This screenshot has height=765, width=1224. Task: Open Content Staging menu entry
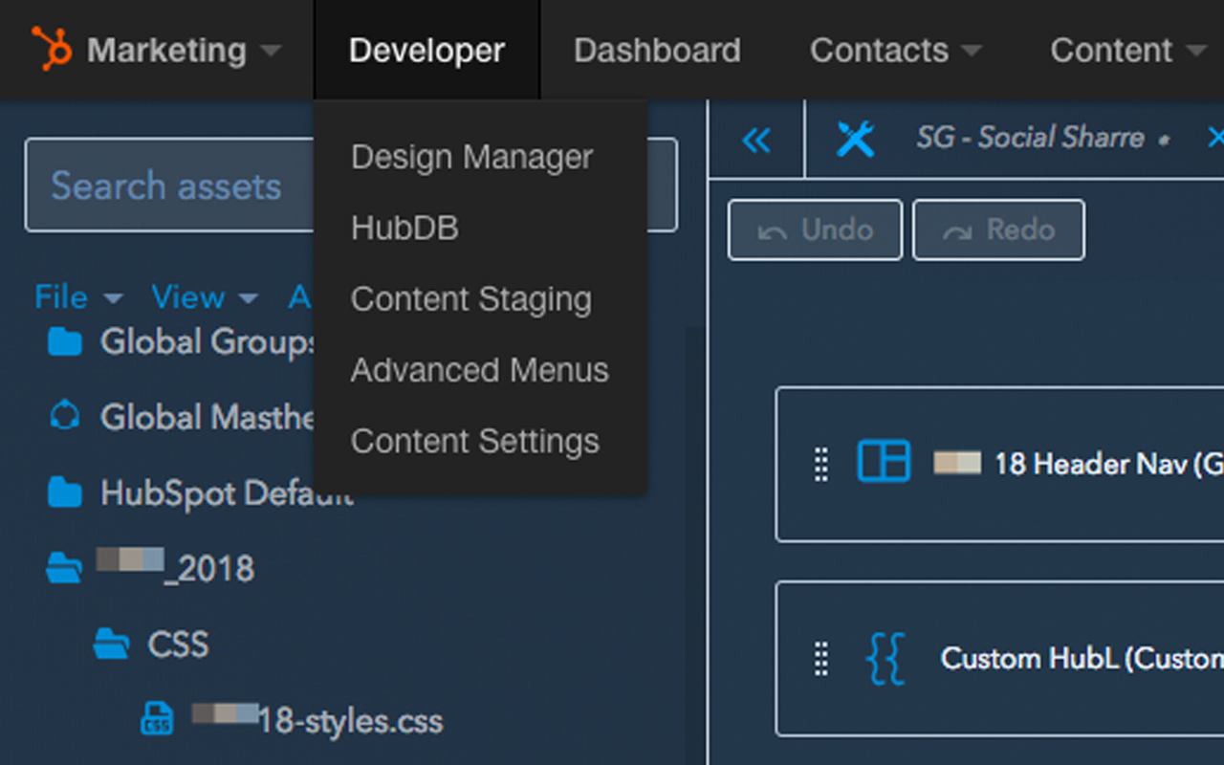[471, 299]
